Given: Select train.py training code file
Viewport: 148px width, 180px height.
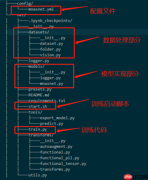Looking at the screenshot, I should 38,129.
